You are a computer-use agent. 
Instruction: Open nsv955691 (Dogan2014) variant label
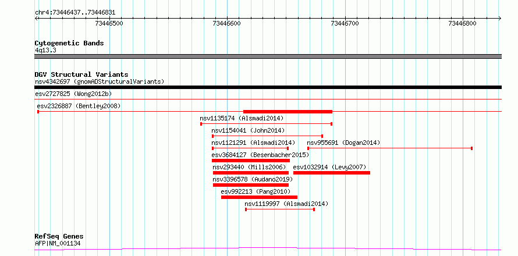click(x=343, y=143)
